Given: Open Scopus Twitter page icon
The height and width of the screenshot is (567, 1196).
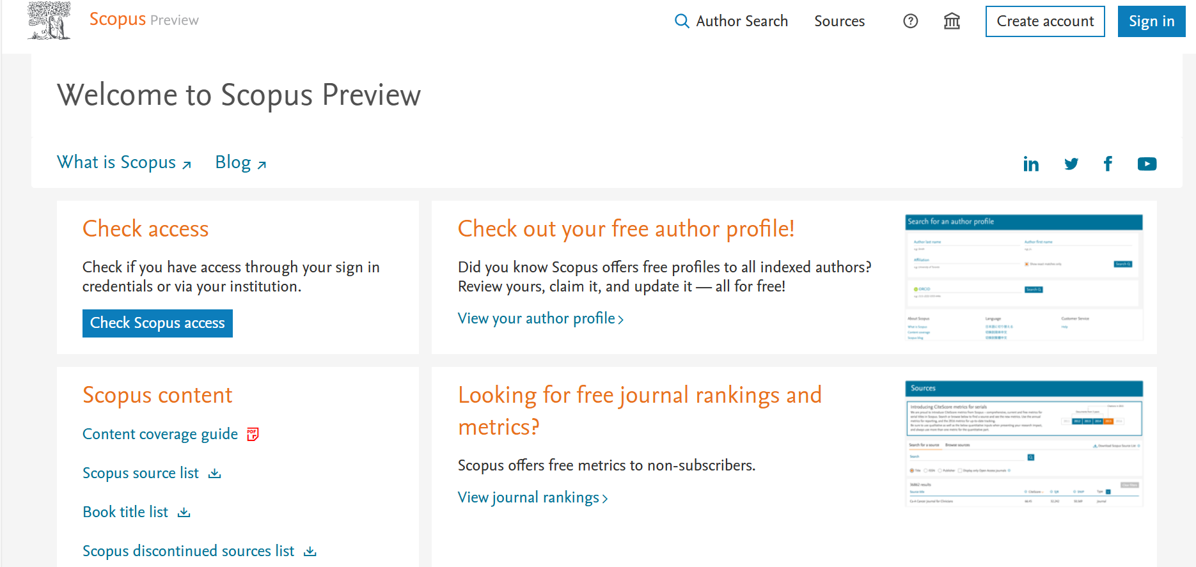Looking at the screenshot, I should click(1071, 164).
